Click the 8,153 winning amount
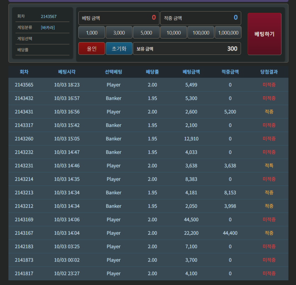The height and width of the screenshot is (285, 296). pos(230,193)
